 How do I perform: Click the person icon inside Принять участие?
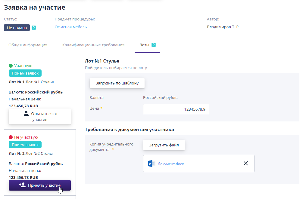pos(21,185)
